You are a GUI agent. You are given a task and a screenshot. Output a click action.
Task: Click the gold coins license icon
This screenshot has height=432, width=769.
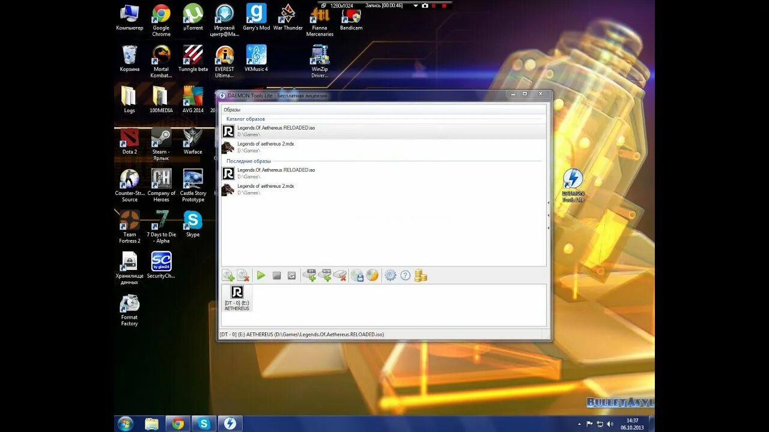pyautogui.click(x=421, y=275)
